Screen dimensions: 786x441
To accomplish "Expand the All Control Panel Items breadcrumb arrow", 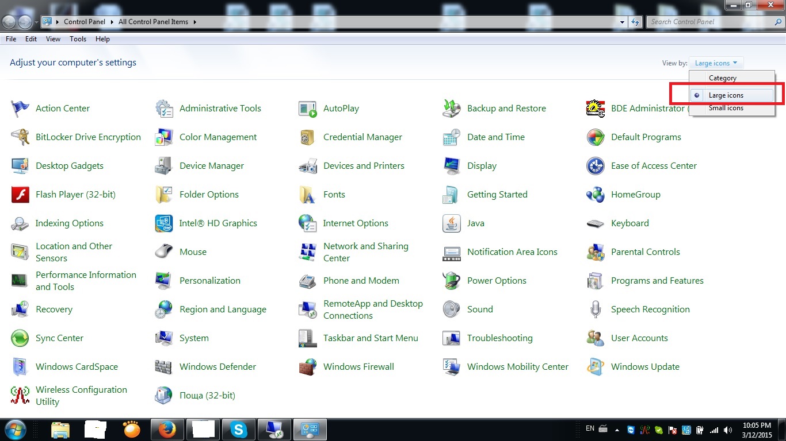I will 194,22.
